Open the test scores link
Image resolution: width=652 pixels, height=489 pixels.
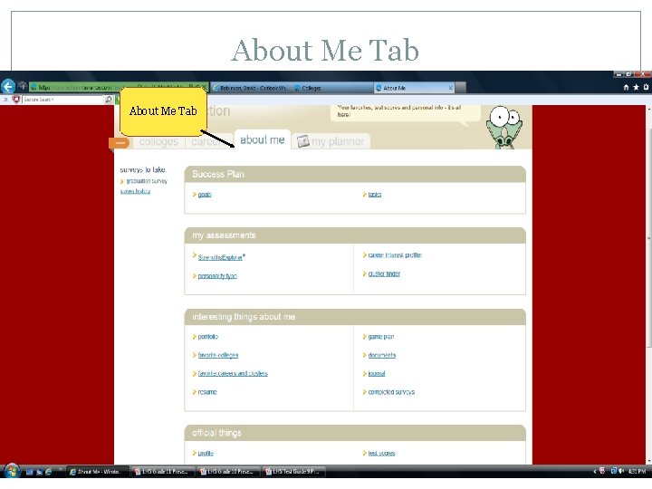click(381, 454)
